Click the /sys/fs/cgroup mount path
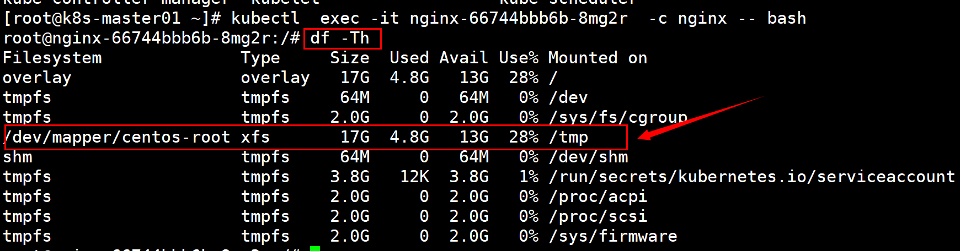Image resolution: width=960 pixels, height=251 pixels. 618,117
